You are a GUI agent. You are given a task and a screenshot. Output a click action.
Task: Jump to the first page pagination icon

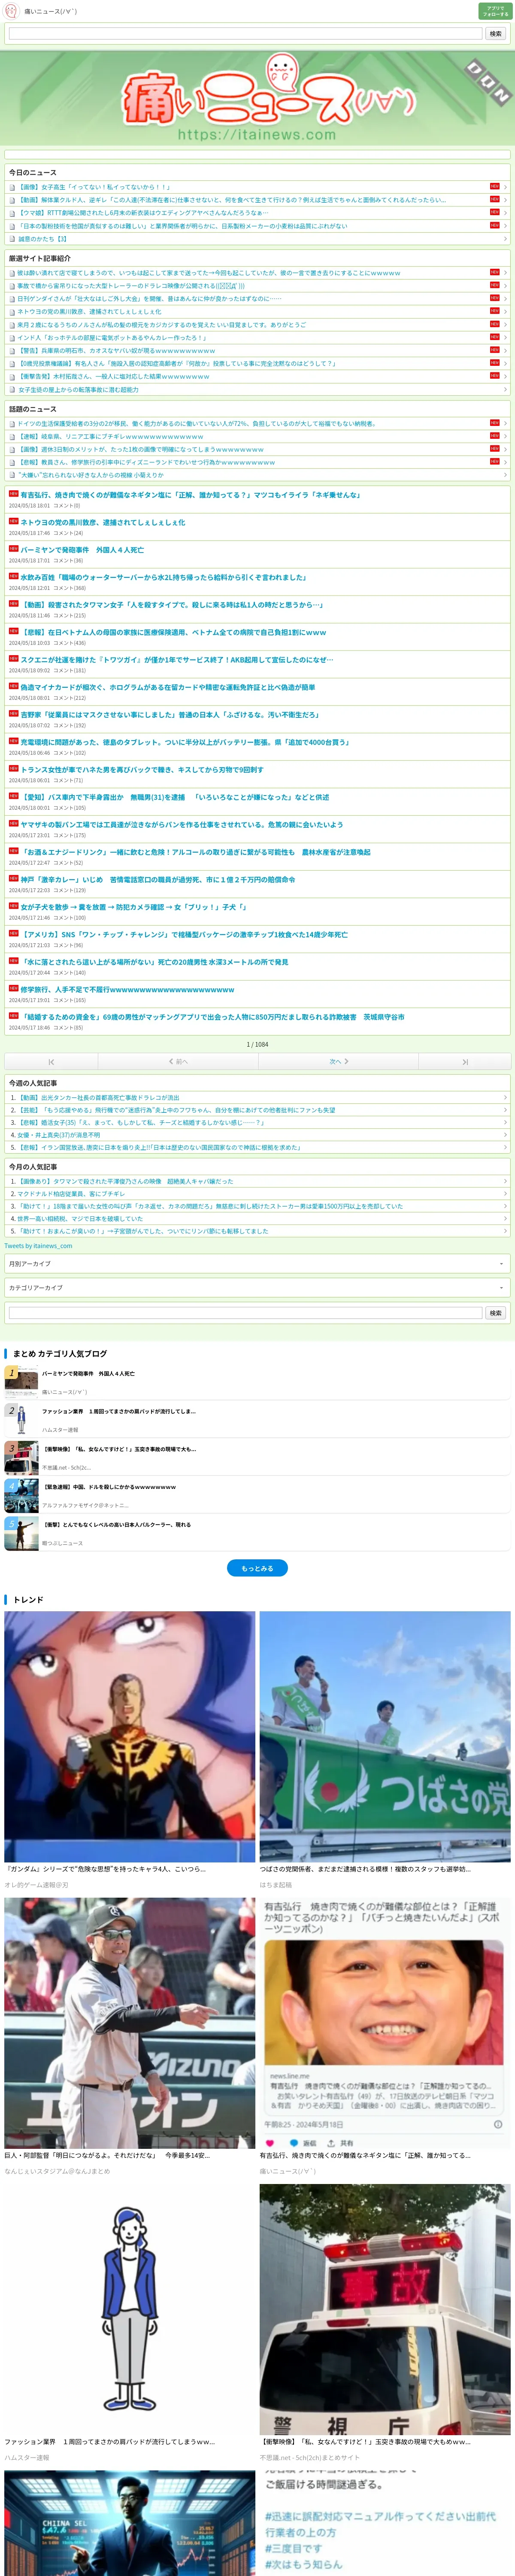click(51, 1062)
